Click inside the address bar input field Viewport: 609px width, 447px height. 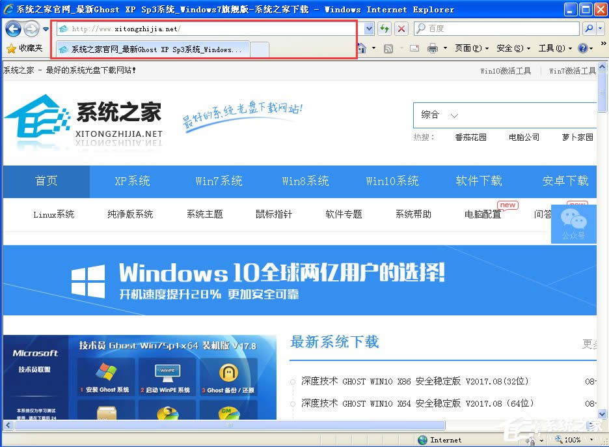[195, 28]
